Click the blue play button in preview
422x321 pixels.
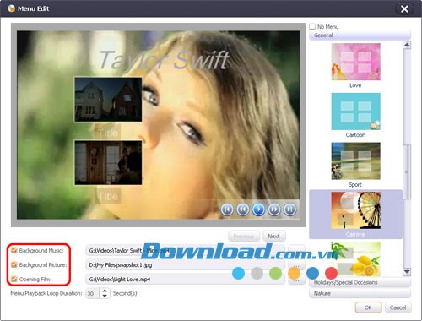pyautogui.click(x=258, y=209)
